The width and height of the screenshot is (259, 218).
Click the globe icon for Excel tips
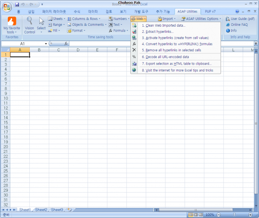(134, 70)
